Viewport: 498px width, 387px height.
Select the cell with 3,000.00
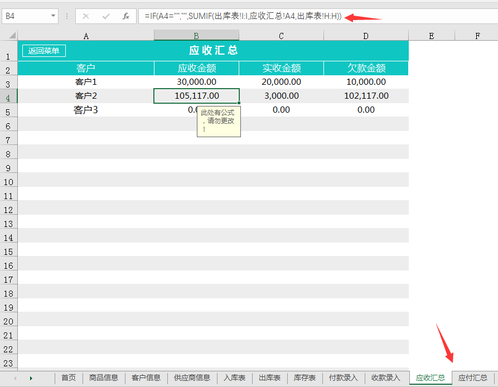(281, 96)
